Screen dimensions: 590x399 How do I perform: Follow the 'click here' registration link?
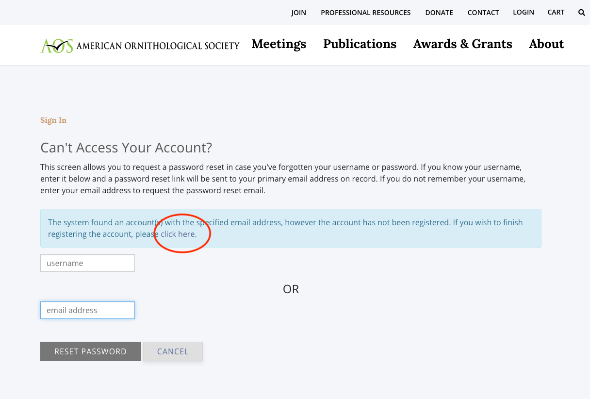coord(178,234)
